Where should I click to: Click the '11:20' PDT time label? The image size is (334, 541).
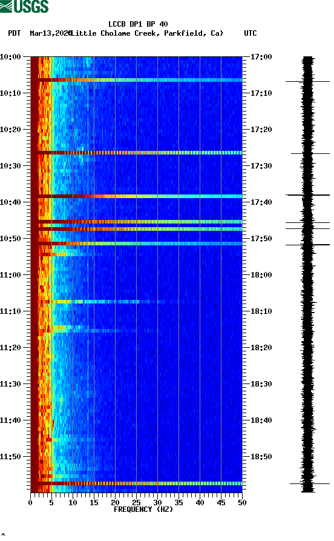tap(10, 348)
